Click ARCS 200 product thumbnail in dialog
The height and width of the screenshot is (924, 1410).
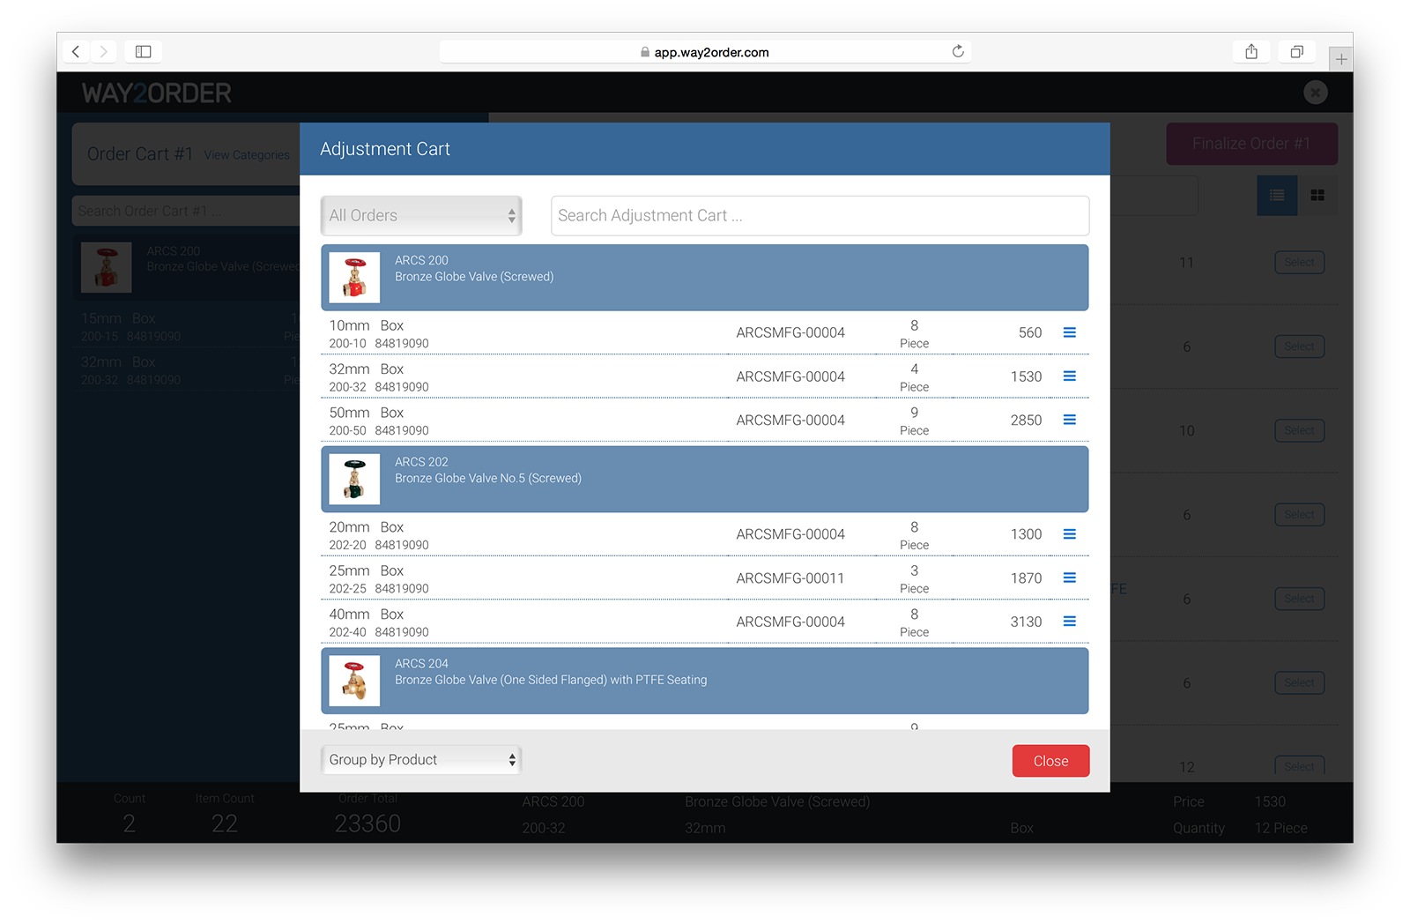point(354,278)
